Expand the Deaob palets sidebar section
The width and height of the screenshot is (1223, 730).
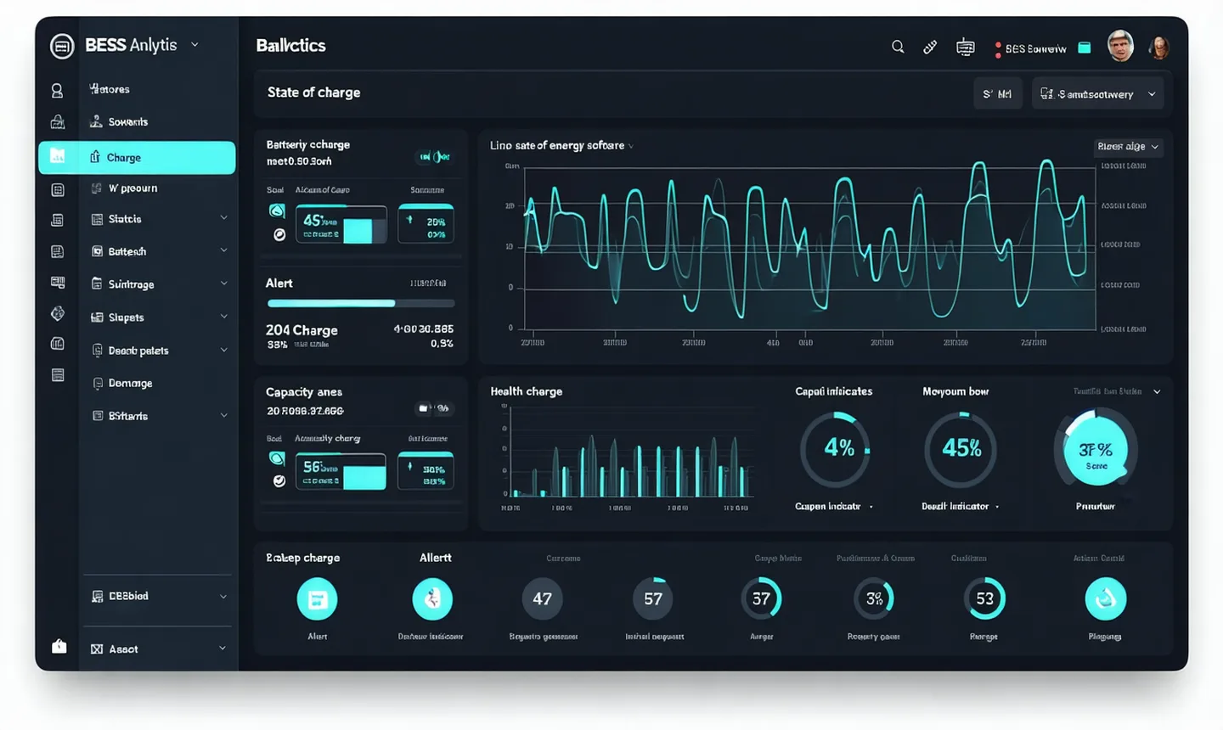click(223, 350)
